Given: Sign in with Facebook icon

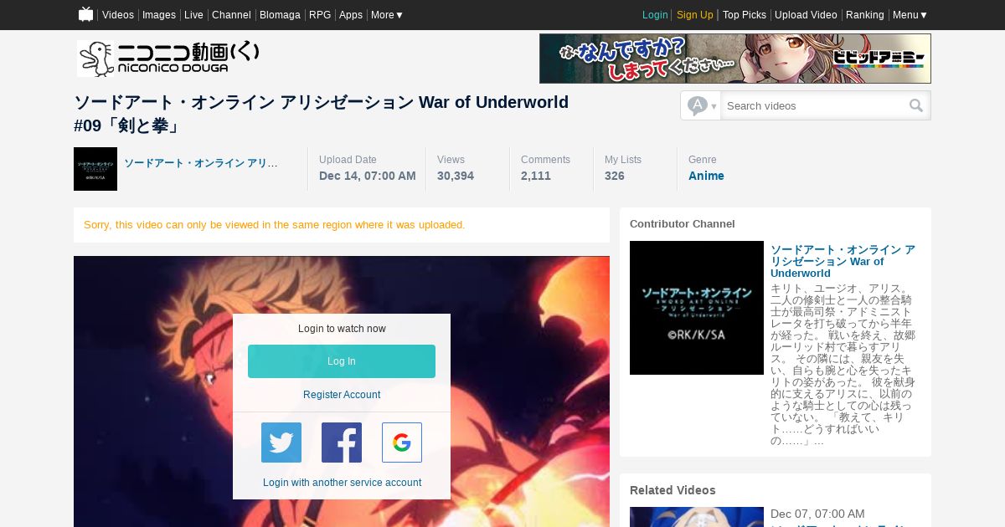Looking at the screenshot, I should pos(342,443).
